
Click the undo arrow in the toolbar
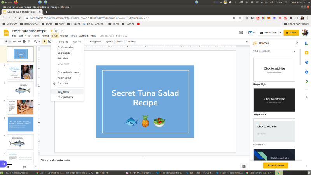pos(14,42)
